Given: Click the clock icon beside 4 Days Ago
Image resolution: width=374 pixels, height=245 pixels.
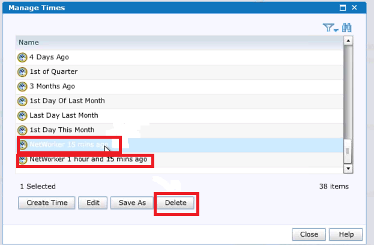Looking at the screenshot, I should pyautogui.click(x=22, y=57).
